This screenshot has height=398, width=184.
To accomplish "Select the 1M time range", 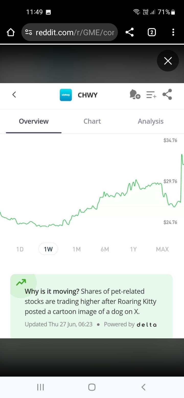I will pyautogui.click(x=77, y=249).
